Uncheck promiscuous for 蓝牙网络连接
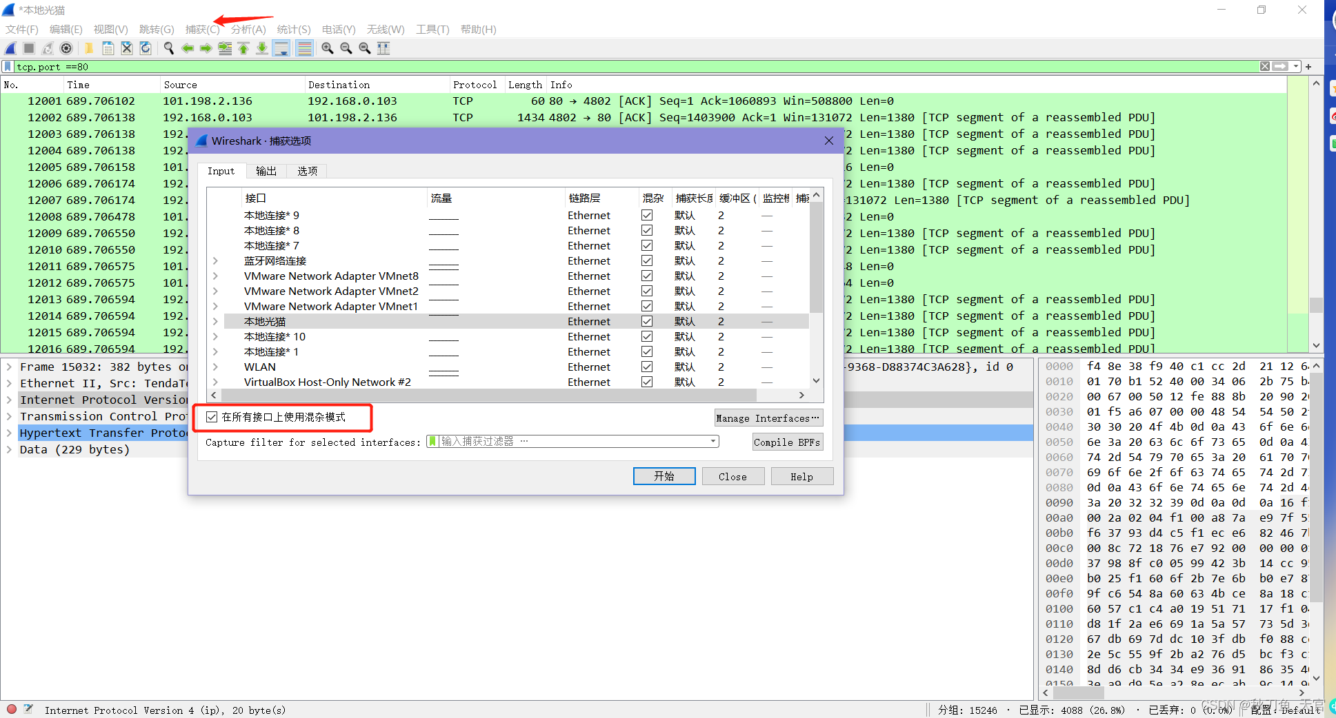 [647, 260]
